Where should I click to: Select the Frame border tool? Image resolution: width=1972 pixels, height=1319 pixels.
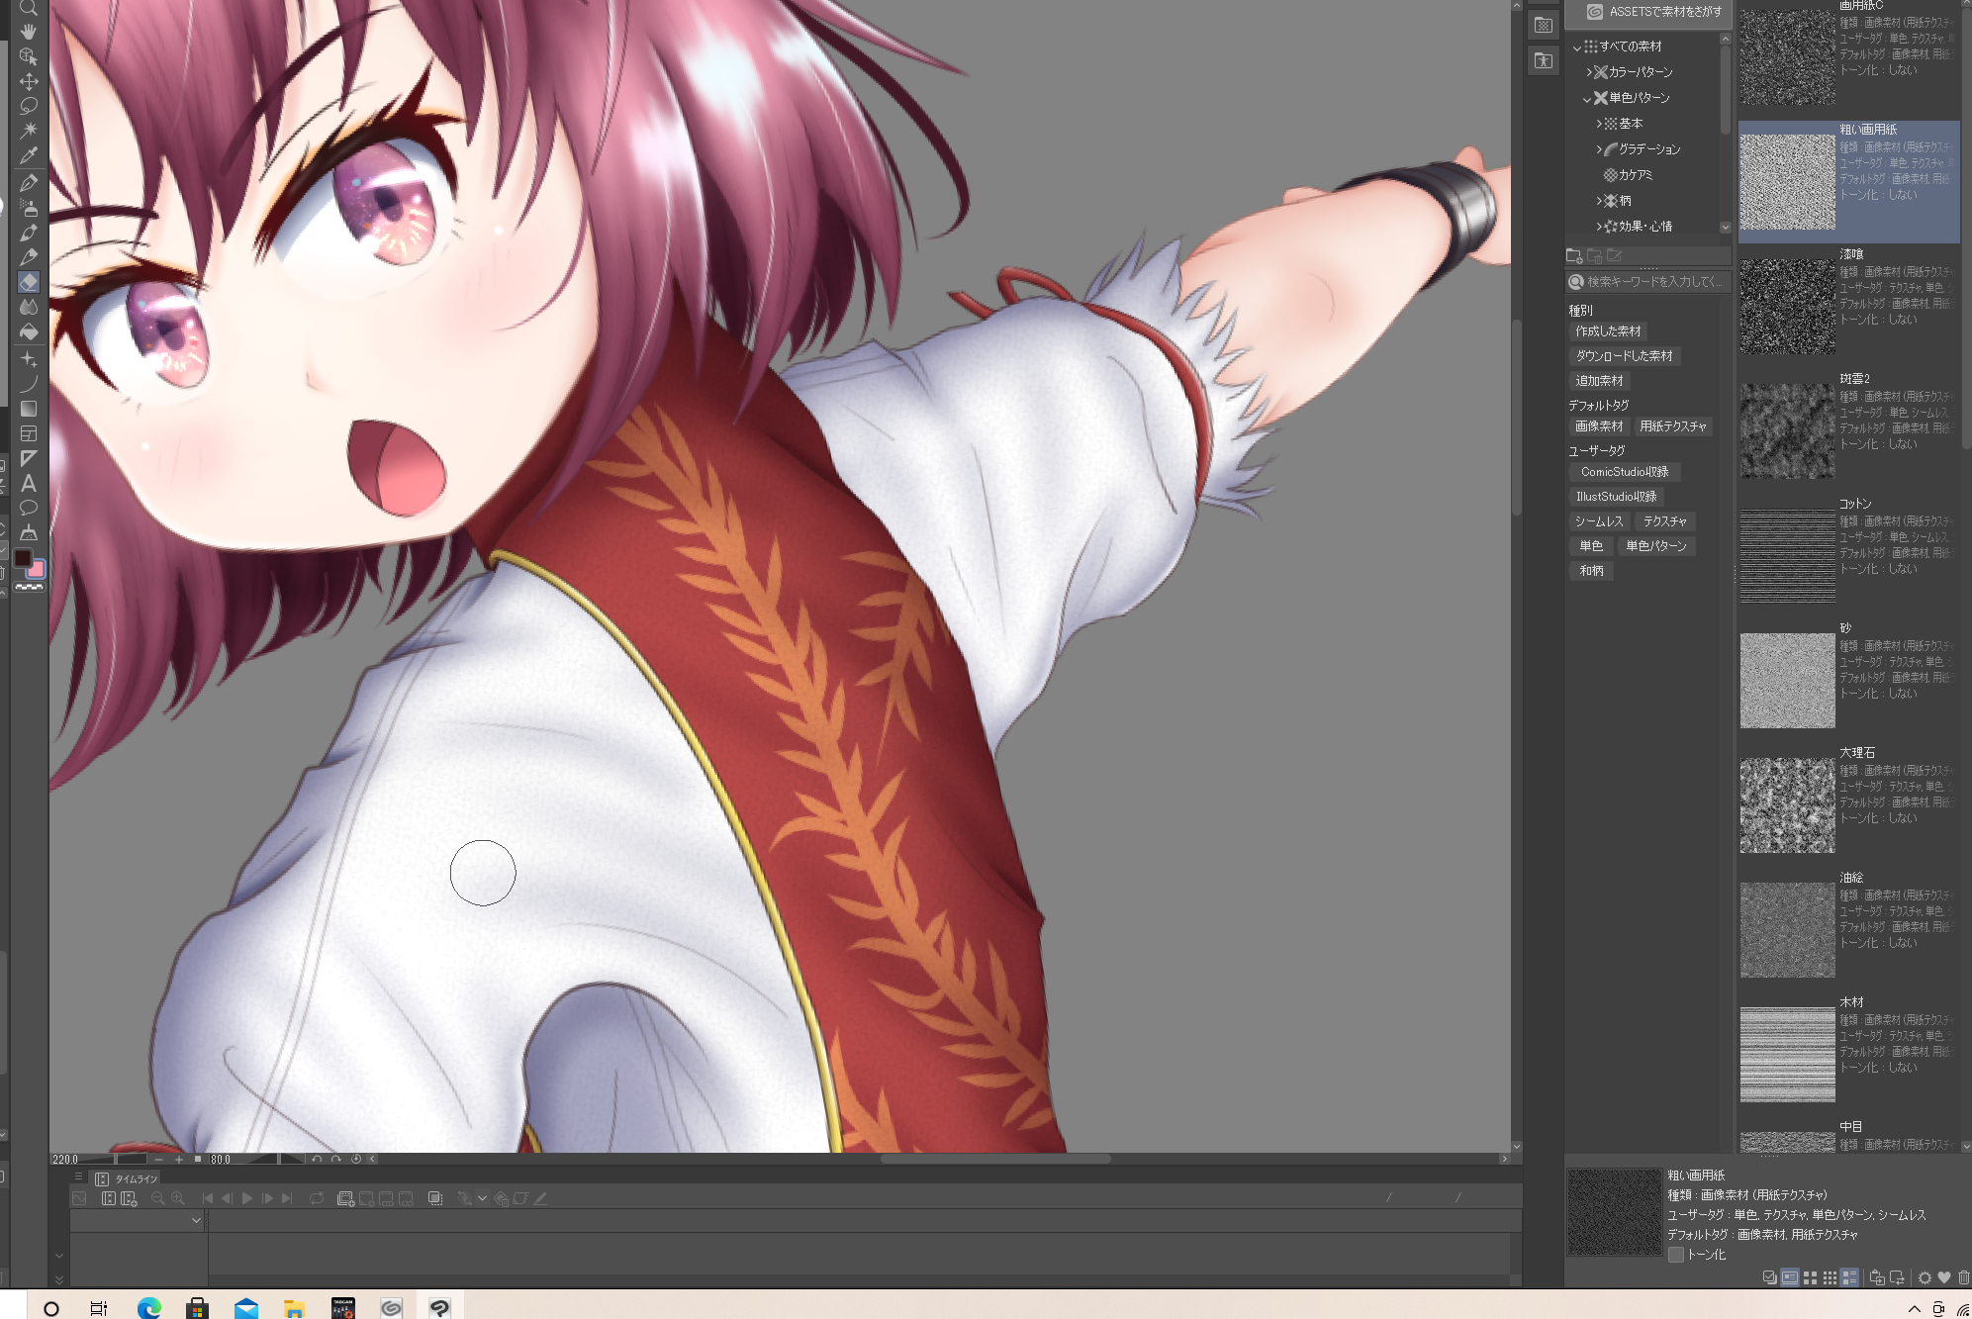coord(29,433)
